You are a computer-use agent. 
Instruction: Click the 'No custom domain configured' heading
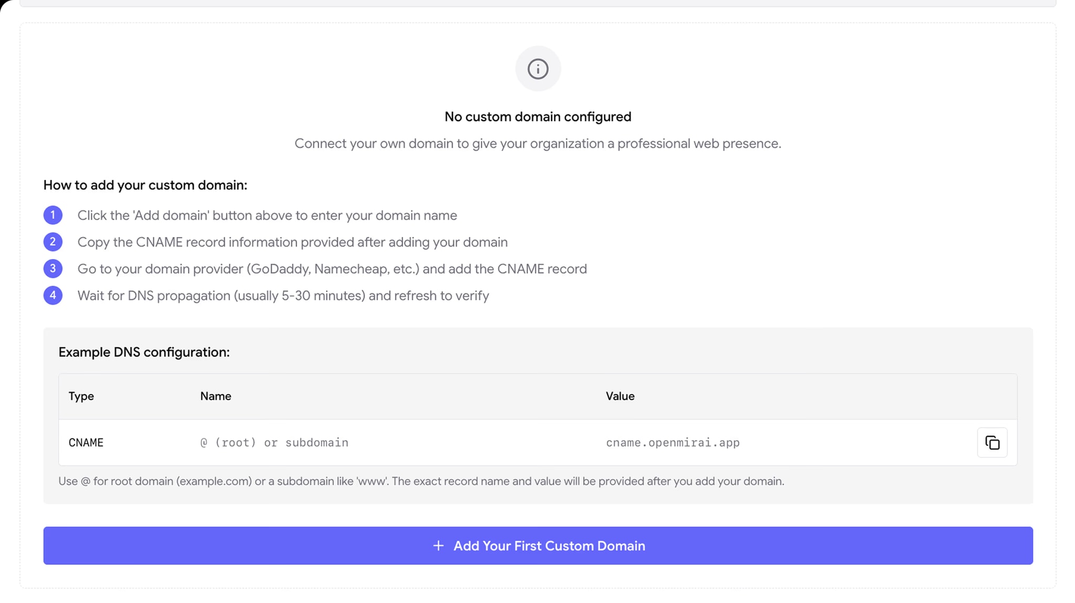point(537,116)
